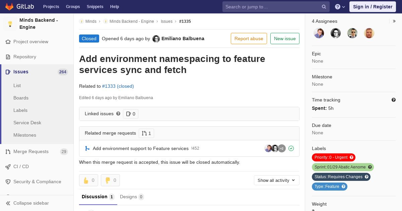Expand the Show all activity dropdown
The height and width of the screenshot is (211, 402).
276,180
